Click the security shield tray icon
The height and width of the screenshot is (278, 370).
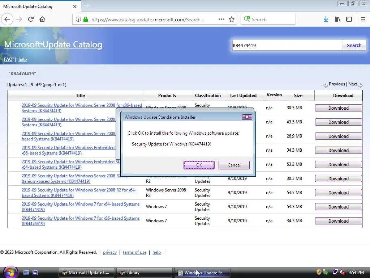(x=319, y=272)
